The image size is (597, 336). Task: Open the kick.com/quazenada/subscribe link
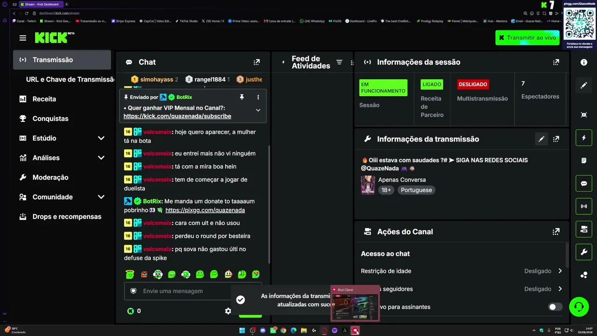coord(177,116)
